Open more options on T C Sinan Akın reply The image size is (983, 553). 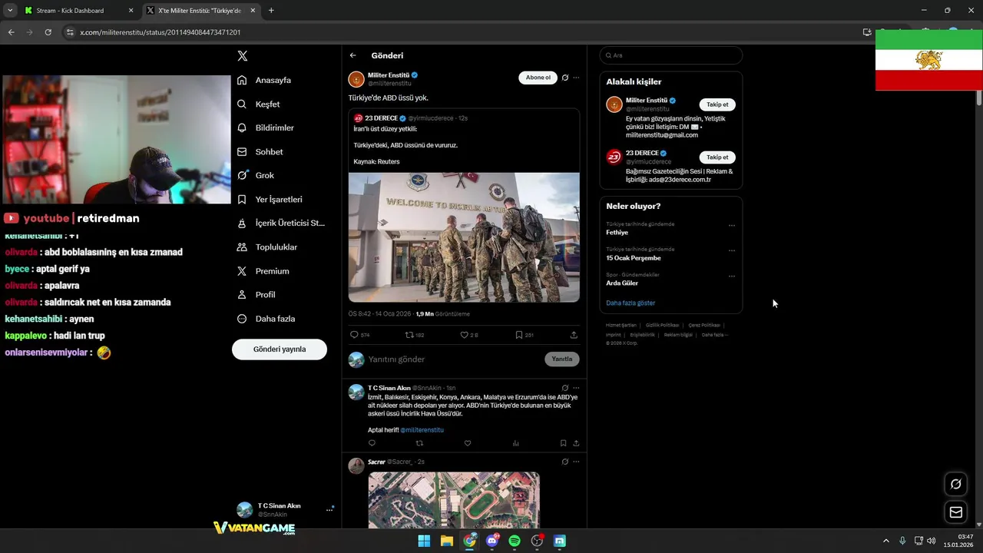pos(576,388)
